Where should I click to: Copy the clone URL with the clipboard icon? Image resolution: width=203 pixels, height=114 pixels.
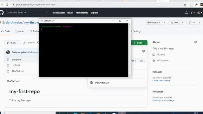(x=141, y=61)
